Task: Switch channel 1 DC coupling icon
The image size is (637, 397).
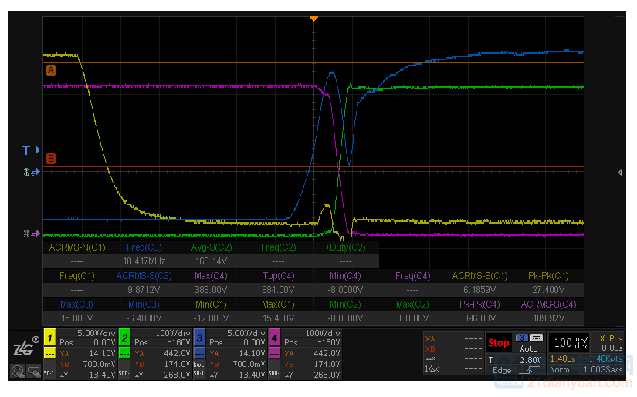Action: tap(49, 353)
